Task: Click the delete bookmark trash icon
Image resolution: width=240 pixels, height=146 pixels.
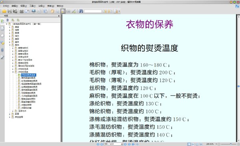Action: pyautogui.click(x=8, y=20)
